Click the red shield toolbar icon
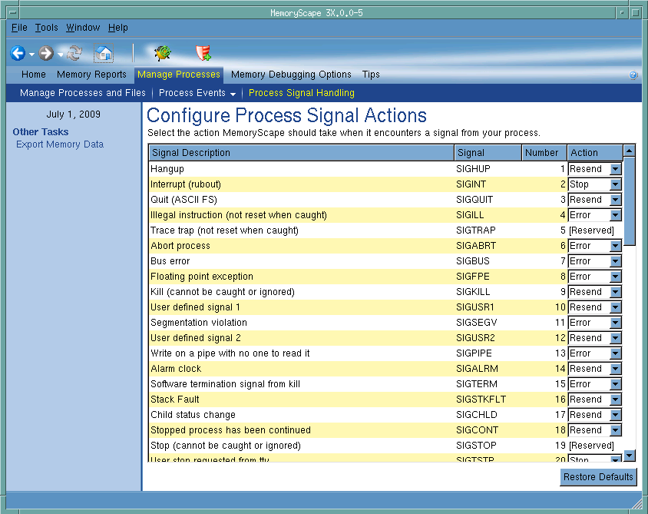This screenshot has width=648, height=514. [203, 53]
